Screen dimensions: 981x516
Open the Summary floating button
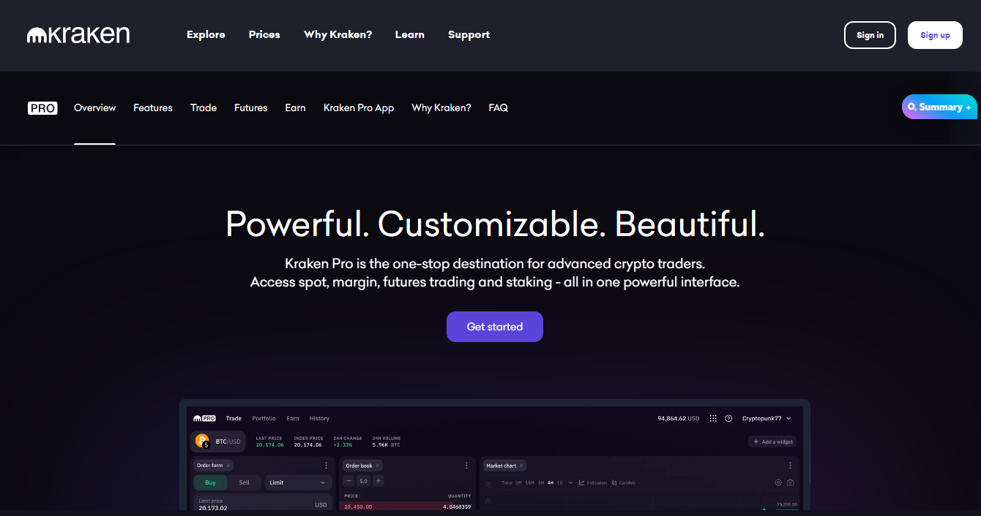(940, 107)
